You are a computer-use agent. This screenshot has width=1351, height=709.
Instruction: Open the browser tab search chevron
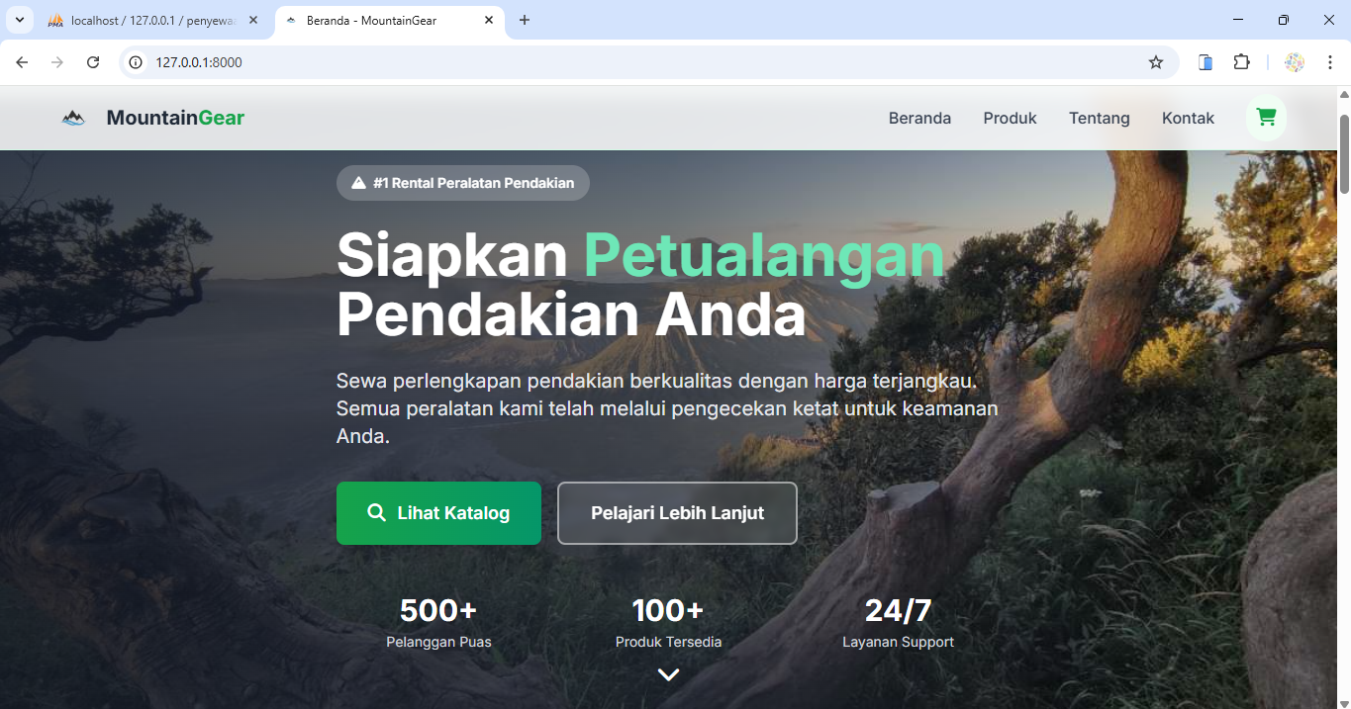[x=18, y=20]
